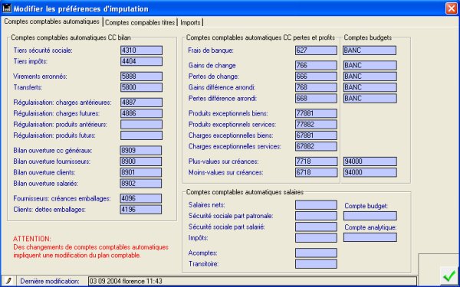Select Bilan ouverture cc généraux field 8909

point(141,151)
